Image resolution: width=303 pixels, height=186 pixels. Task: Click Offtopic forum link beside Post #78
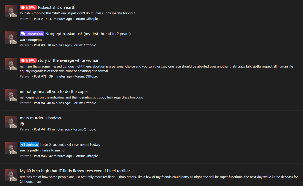(92, 76)
